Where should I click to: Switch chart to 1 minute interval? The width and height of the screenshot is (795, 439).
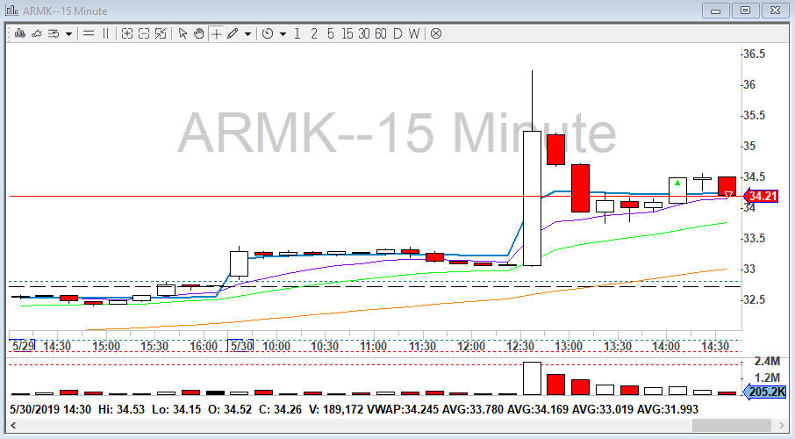[297, 33]
